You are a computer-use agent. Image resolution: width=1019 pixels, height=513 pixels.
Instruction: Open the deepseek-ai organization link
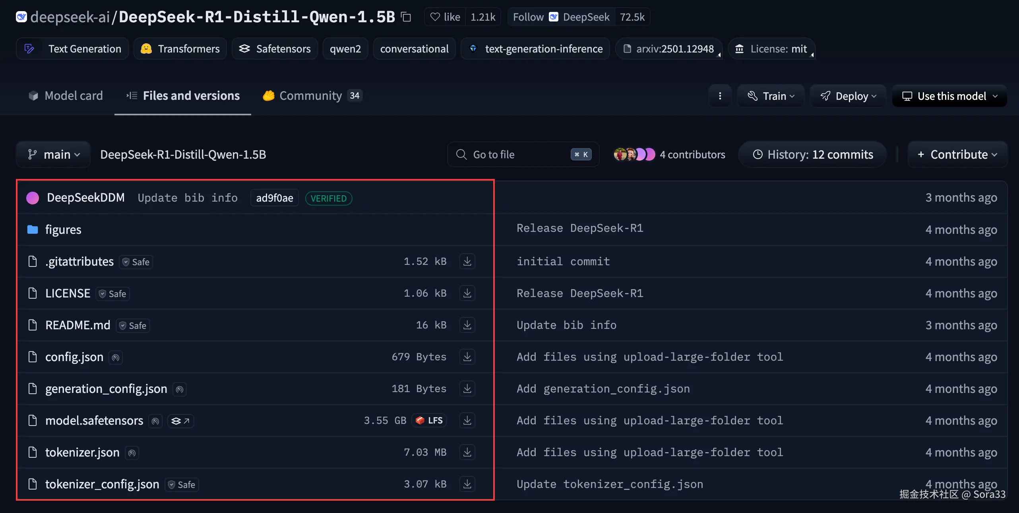pos(70,17)
